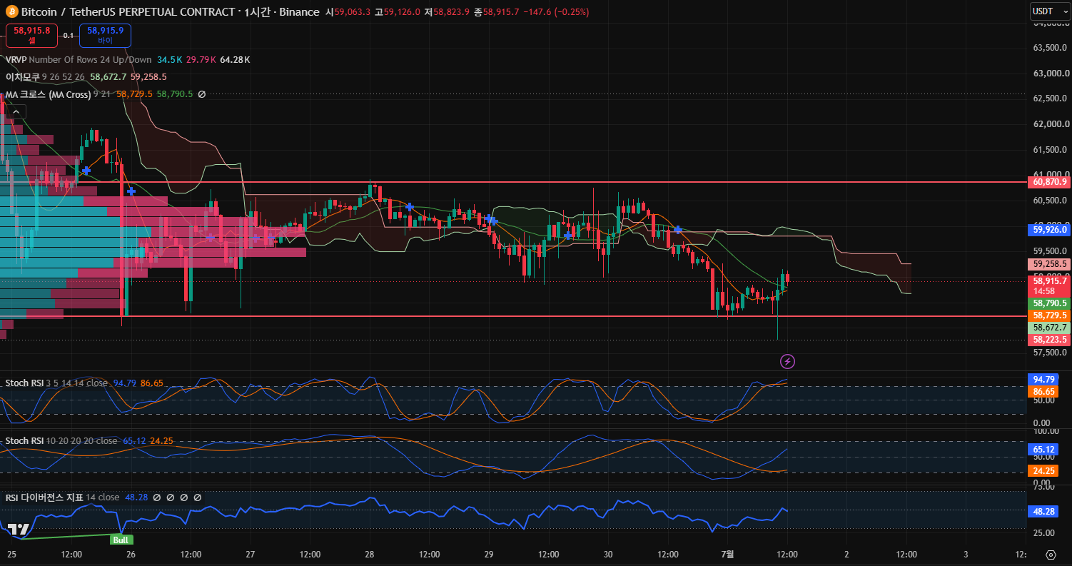Select the VRVP indicator legend

click(x=128, y=60)
